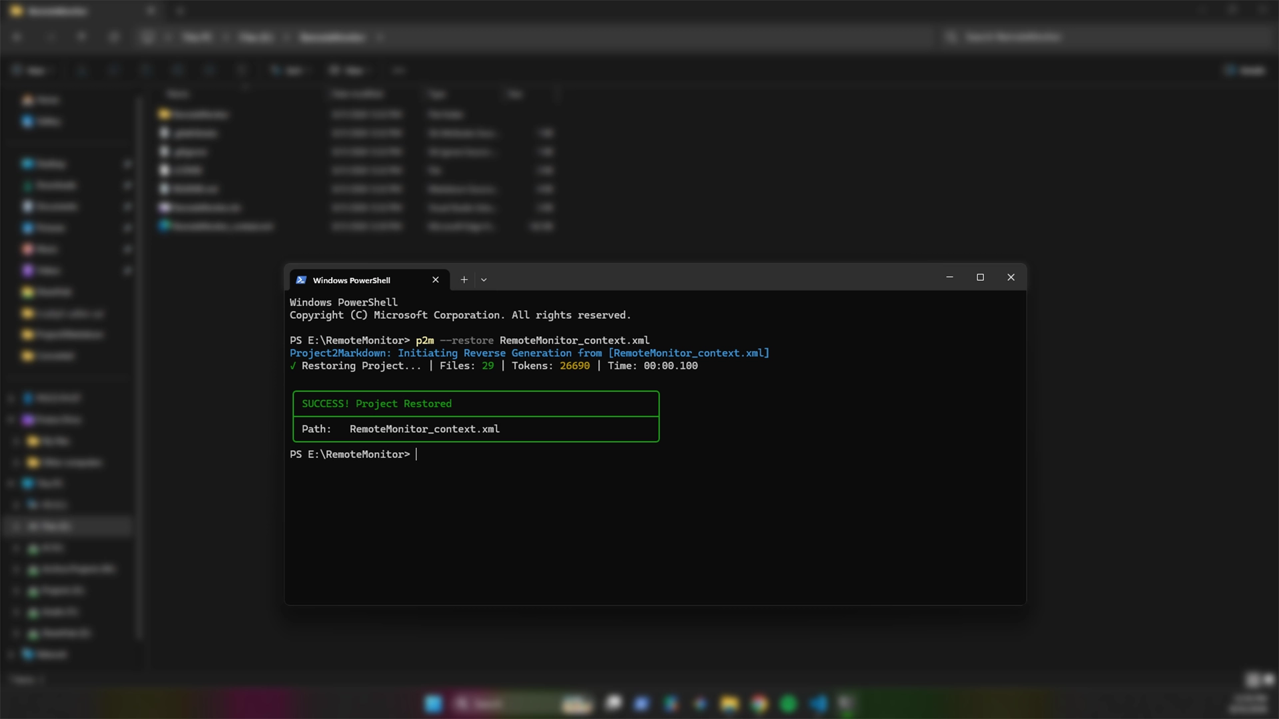1279x719 pixels.
Task: Select the Windows PowerShell tab
Action: pos(369,280)
